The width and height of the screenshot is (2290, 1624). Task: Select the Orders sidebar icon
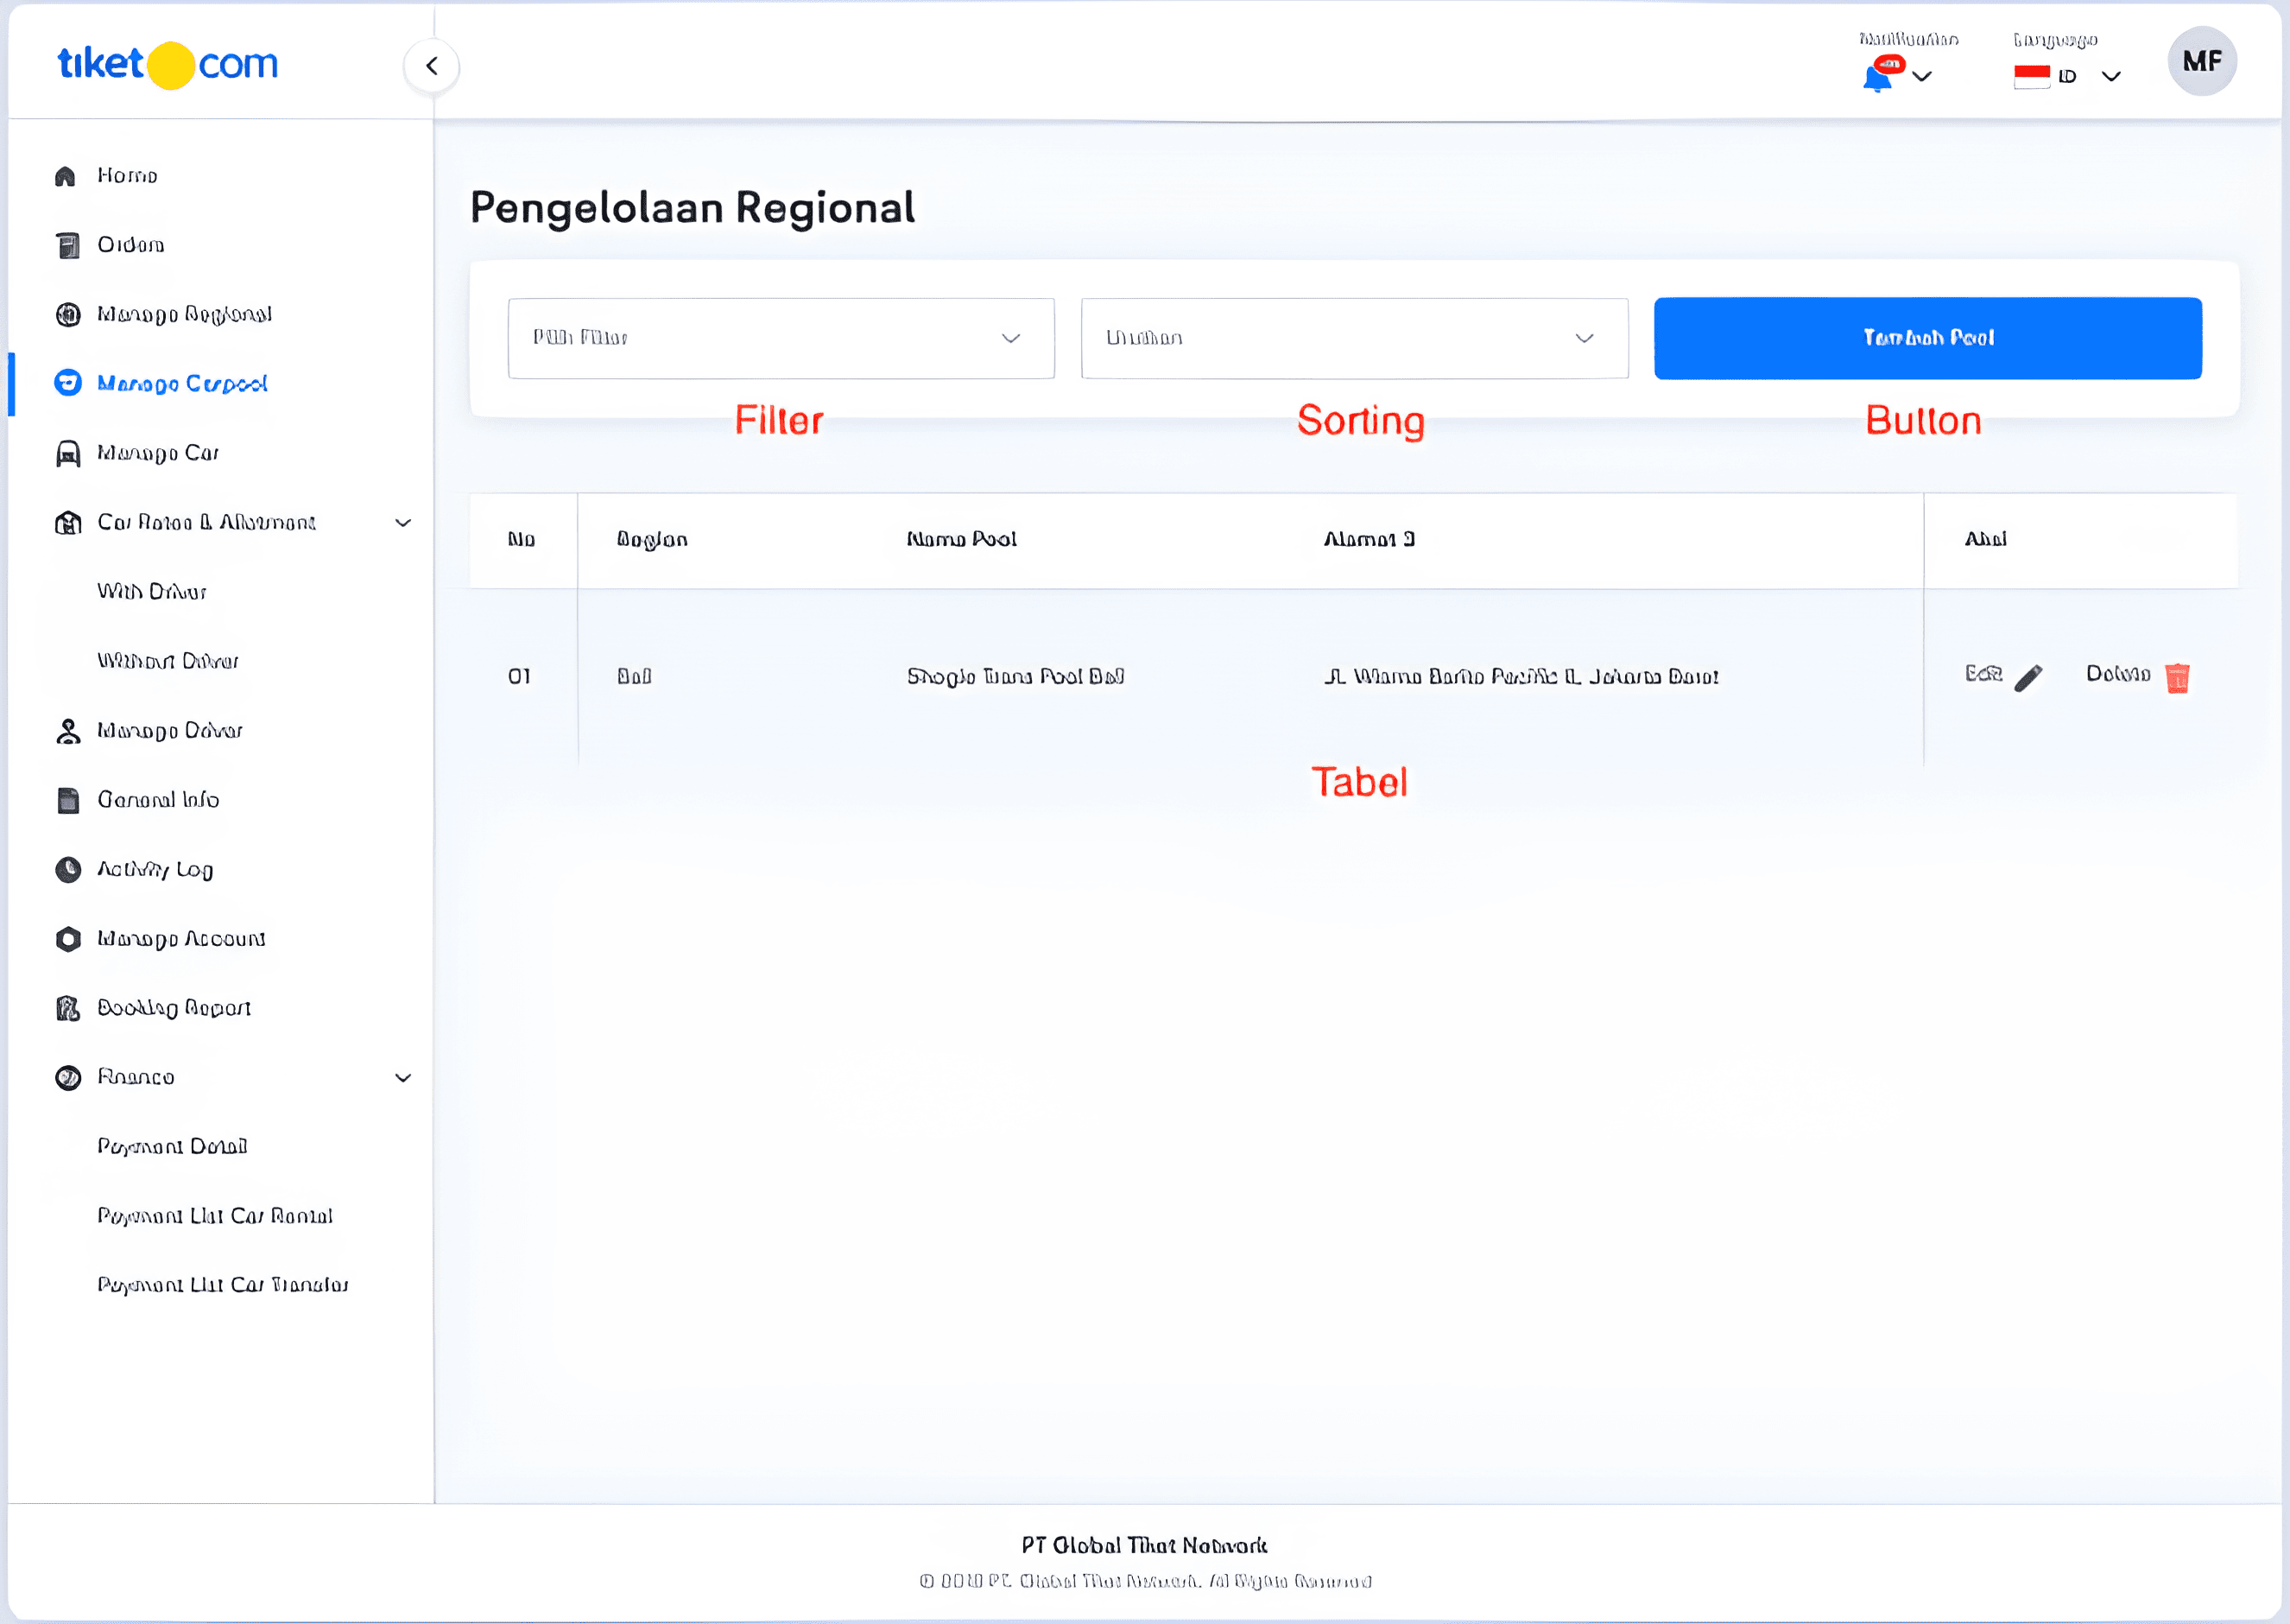(66, 243)
